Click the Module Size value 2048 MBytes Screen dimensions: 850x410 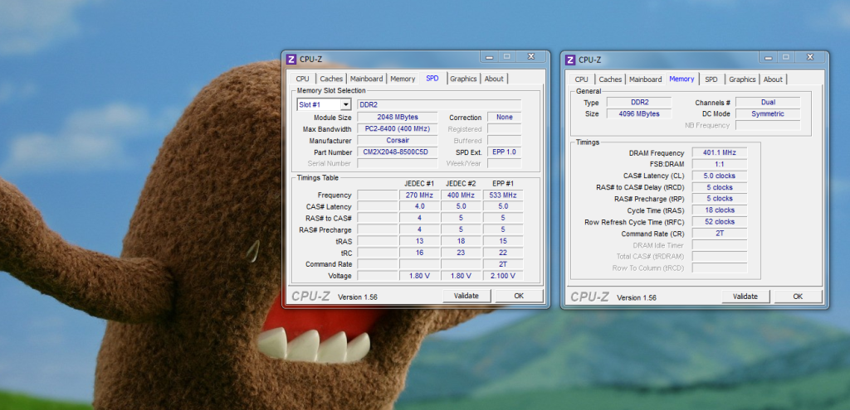click(x=398, y=118)
